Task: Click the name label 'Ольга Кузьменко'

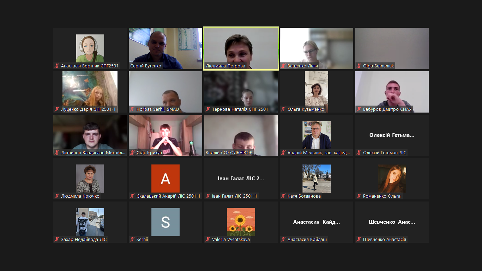Action: pyautogui.click(x=306, y=109)
